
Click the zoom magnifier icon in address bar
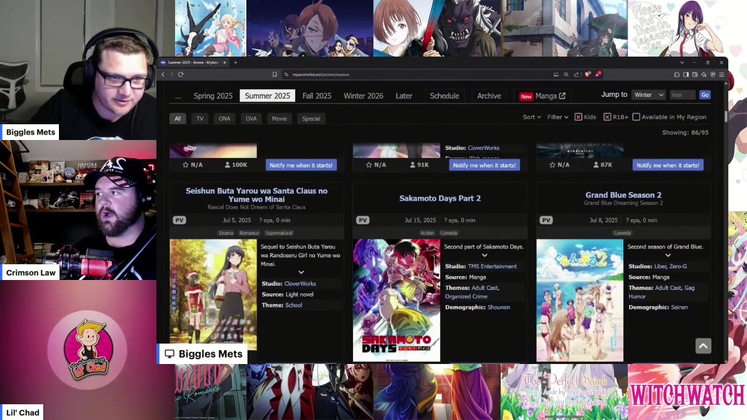[x=566, y=74]
